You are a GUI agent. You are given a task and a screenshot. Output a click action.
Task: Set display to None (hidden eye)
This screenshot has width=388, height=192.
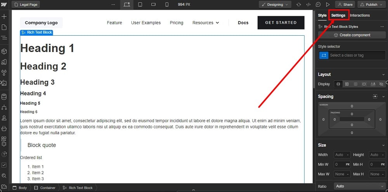coord(381,84)
